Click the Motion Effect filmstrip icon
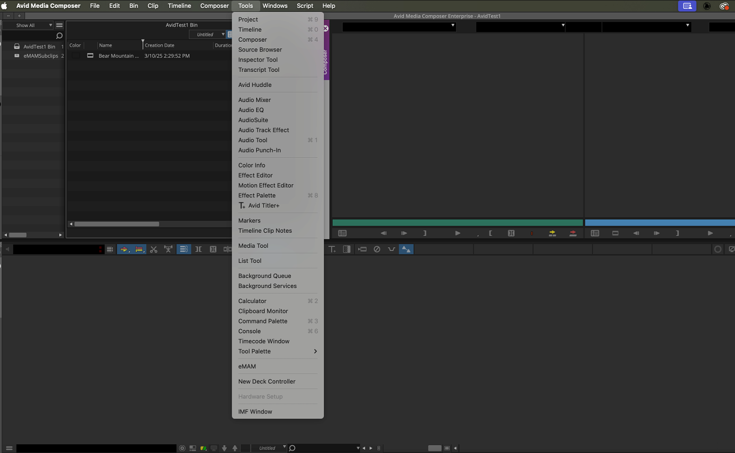 pyautogui.click(x=362, y=249)
